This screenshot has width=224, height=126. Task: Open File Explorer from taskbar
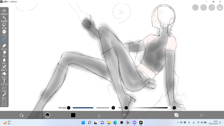(109, 123)
